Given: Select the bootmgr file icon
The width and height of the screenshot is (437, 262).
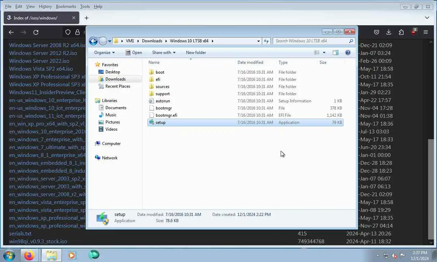Looking at the screenshot, I should click(152, 108).
